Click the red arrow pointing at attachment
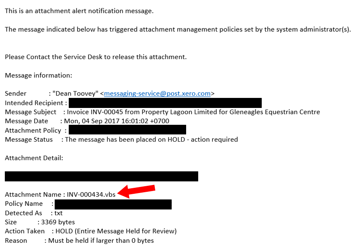 pos(138,191)
